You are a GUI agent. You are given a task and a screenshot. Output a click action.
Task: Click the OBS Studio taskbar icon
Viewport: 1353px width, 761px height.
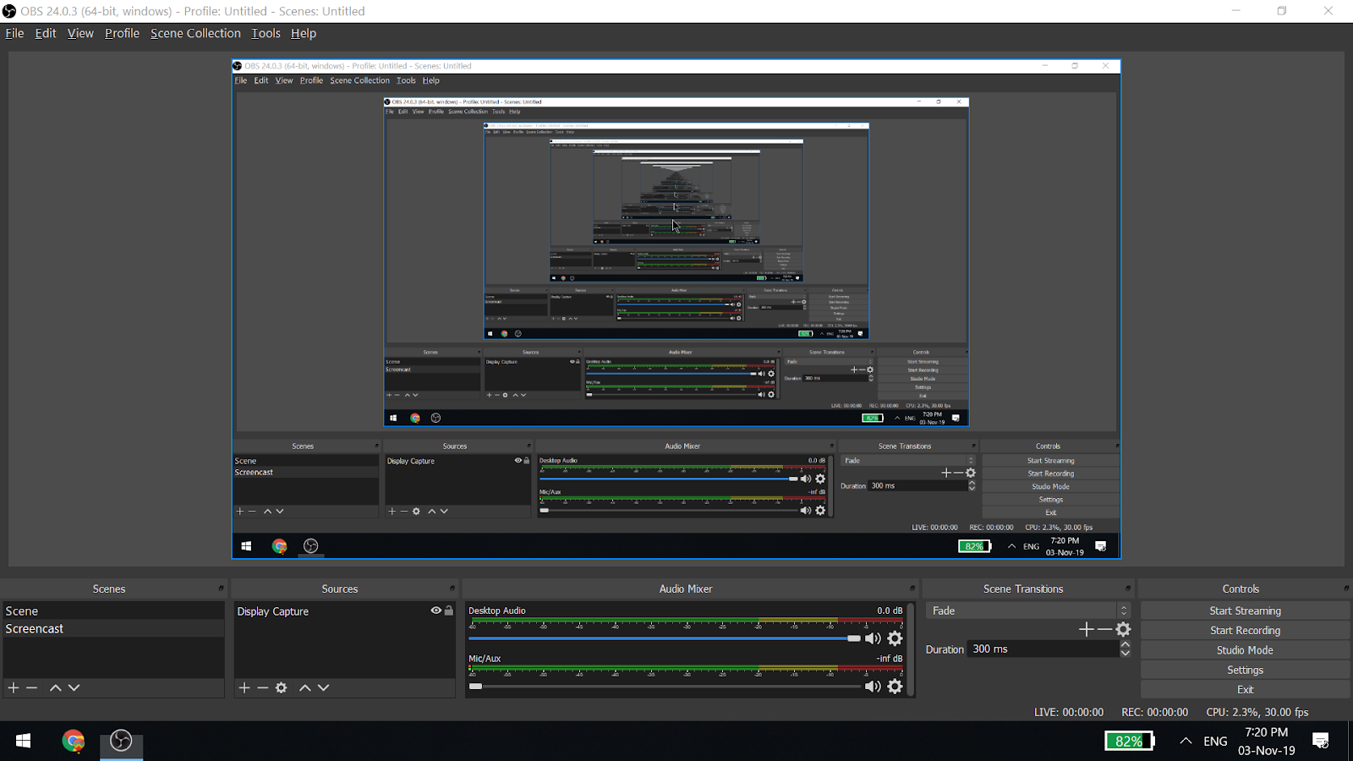122,741
